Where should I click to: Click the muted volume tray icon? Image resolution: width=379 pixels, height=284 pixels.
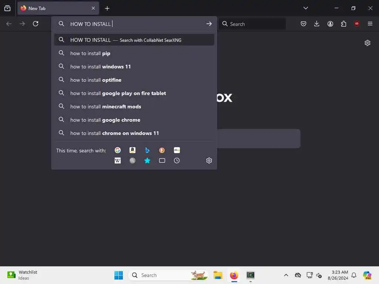click(x=319, y=275)
